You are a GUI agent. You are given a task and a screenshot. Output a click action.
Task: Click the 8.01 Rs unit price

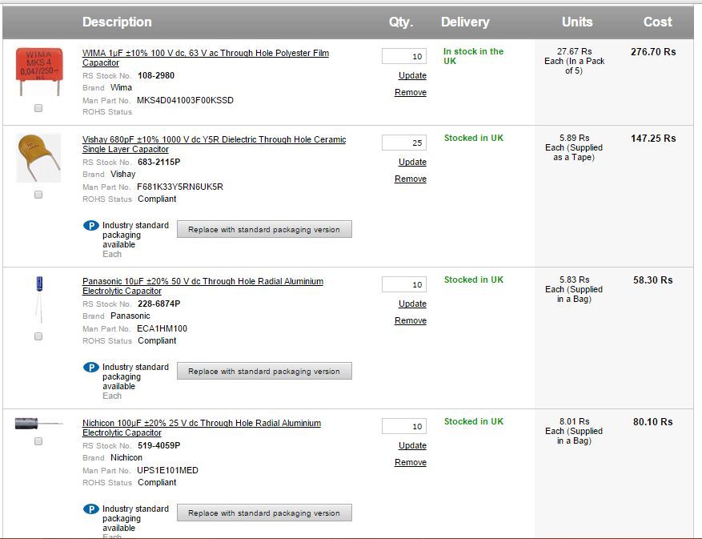point(575,421)
